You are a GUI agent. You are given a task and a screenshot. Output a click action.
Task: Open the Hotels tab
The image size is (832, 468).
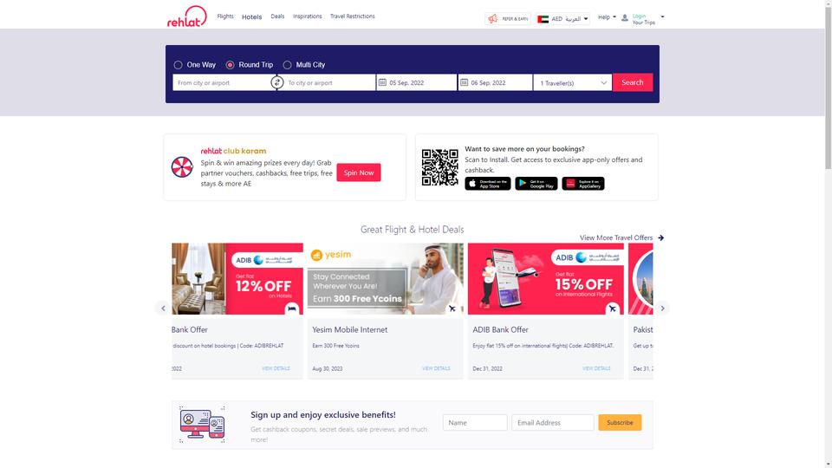coord(252,17)
